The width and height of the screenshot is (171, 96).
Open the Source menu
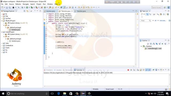11,4
